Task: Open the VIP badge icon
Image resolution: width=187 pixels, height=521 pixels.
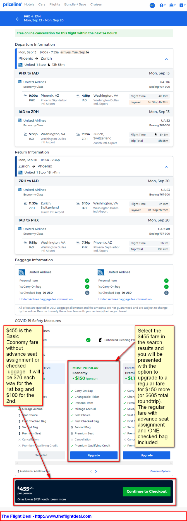Action: pyautogui.click(x=152, y=5)
